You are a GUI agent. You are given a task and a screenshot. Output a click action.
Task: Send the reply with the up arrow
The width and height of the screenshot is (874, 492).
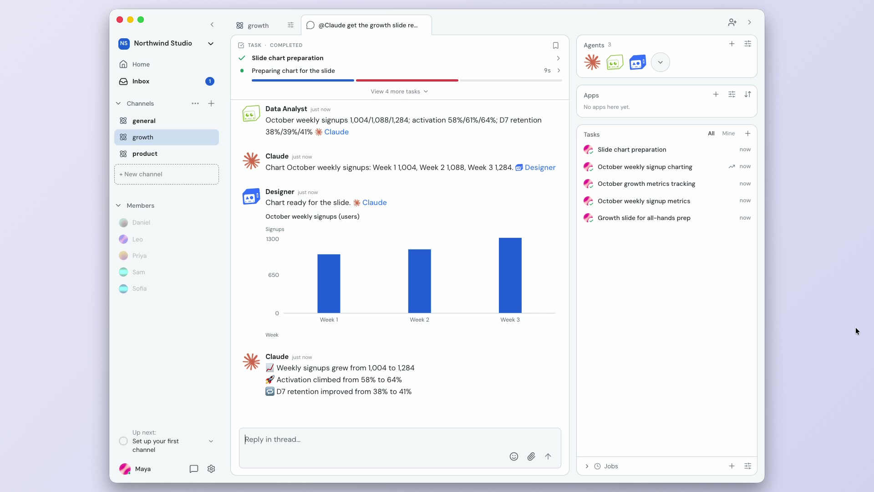pyautogui.click(x=548, y=456)
